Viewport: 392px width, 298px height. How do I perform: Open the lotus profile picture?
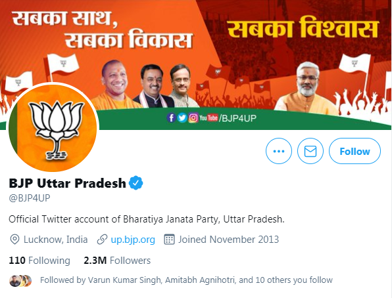54,127
